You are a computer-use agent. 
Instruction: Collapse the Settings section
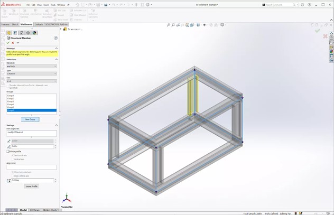click(x=57, y=125)
